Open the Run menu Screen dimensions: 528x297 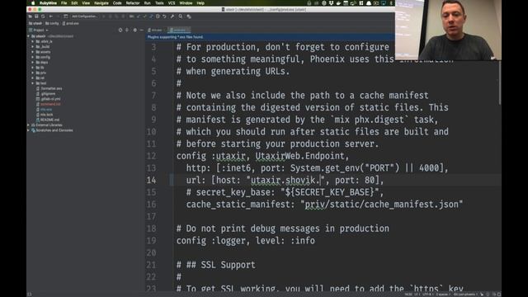pos(147,3)
